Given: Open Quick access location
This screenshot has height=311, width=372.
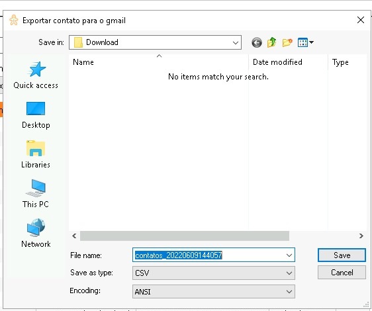Looking at the screenshot, I should pyautogui.click(x=36, y=75).
